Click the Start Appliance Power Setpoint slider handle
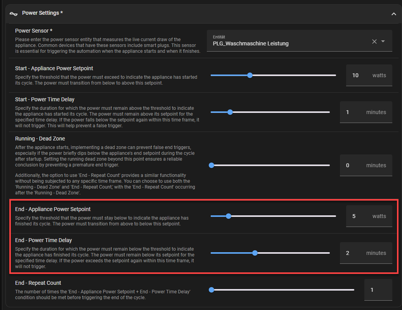 [x=250, y=75]
